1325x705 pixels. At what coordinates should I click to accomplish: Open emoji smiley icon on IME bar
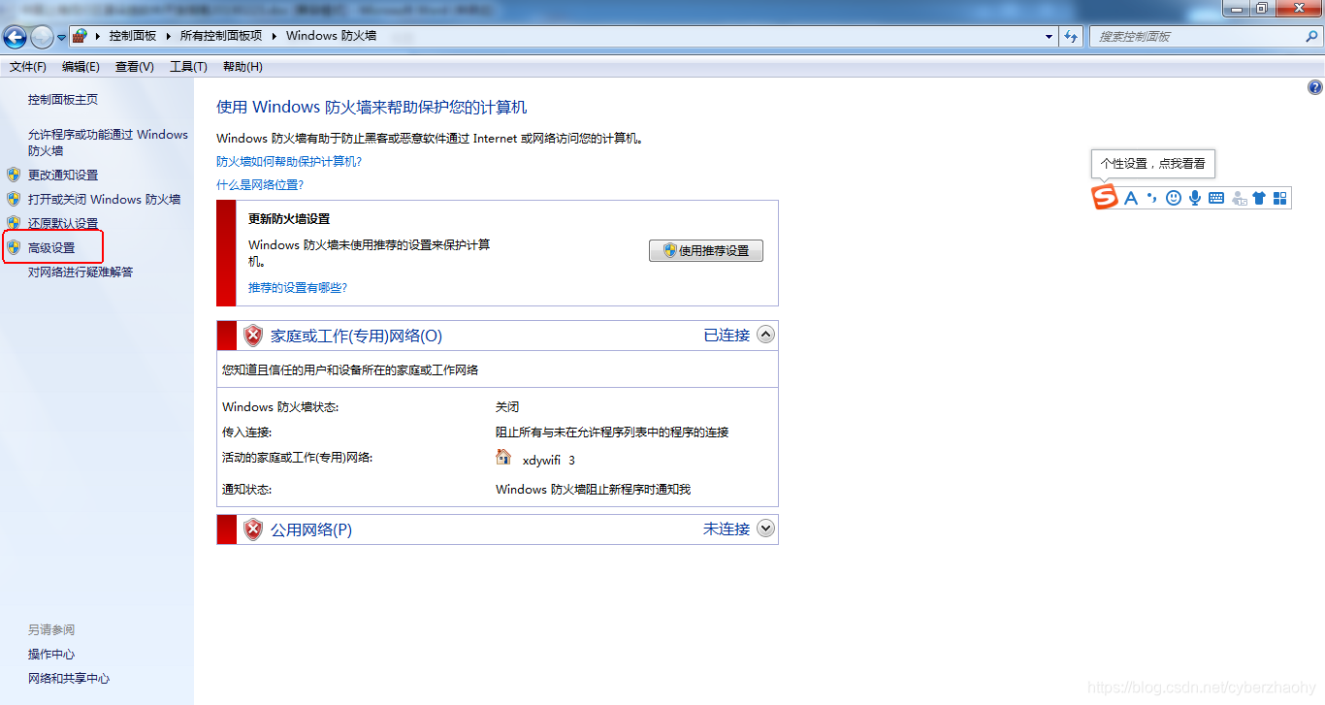tap(1174, 198)
